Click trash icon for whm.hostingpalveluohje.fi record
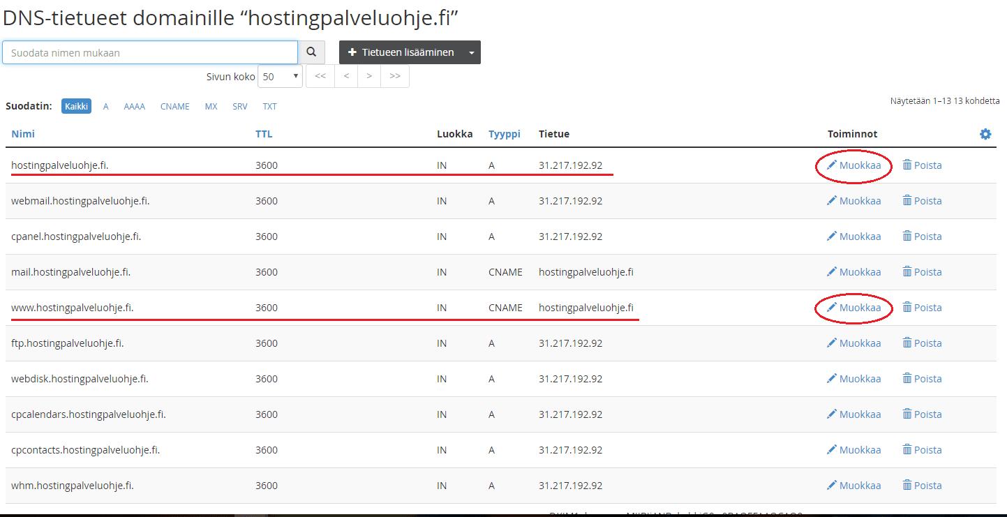Screen dimensions: 1007x517 point(907,486)
